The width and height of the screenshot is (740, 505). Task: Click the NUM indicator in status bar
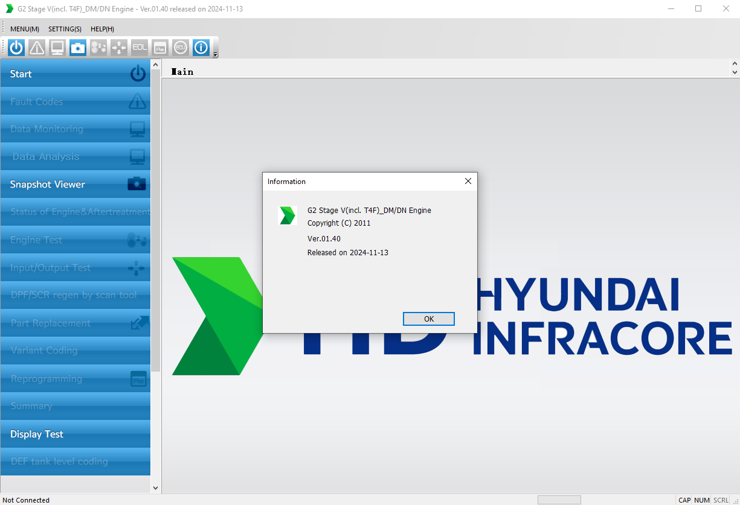click(x=702, y=500)
